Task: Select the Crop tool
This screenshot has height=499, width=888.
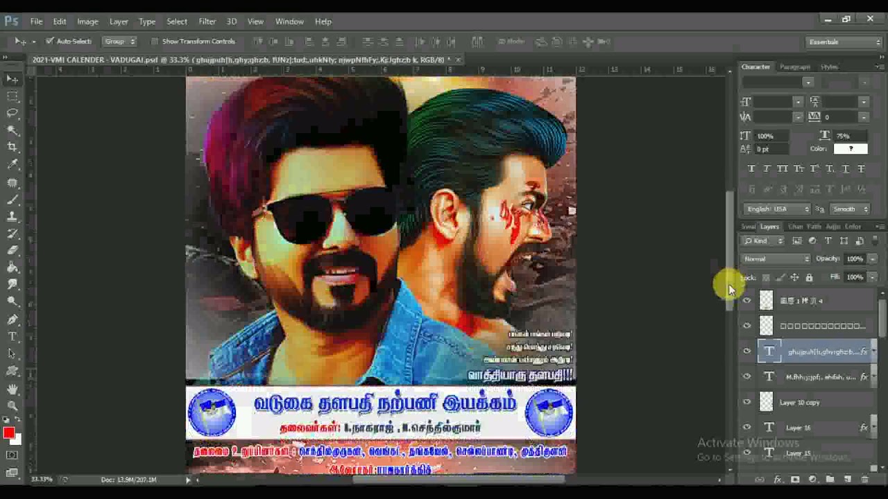Action: (12, 147)
